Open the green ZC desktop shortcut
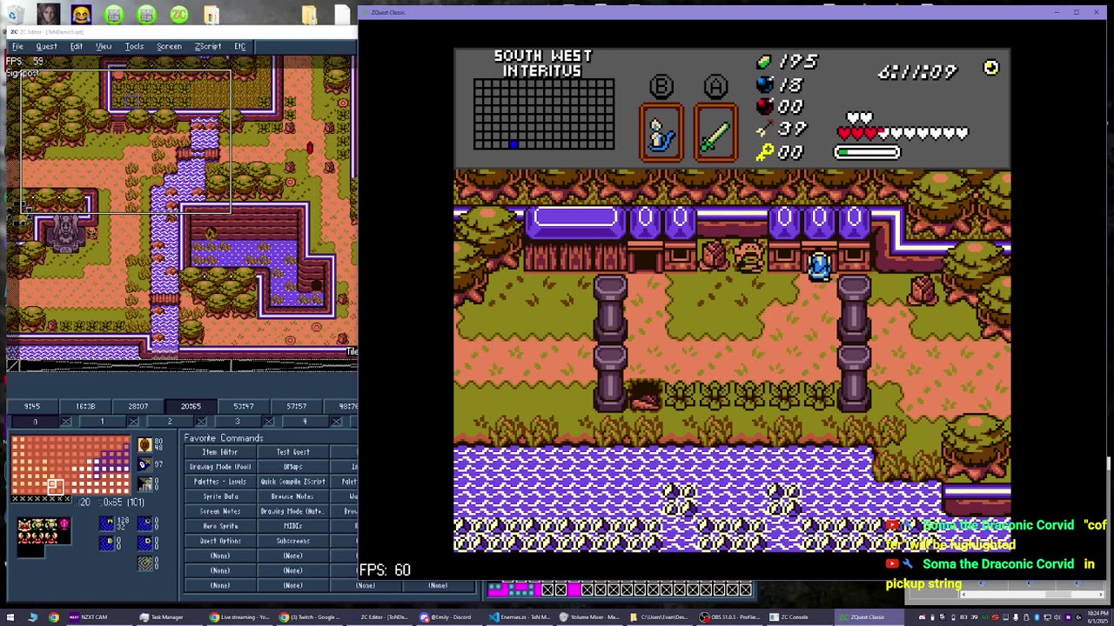 (x=178, y=15)
